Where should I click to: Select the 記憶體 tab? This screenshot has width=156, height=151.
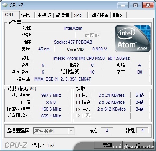63,15
